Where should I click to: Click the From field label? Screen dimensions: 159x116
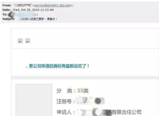pyautogui.click(x=7, y=5)
